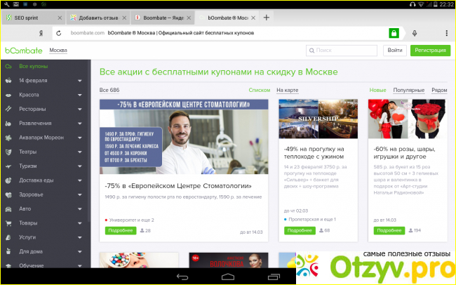This screenshot has width=456, height=285.
Task: Switch to На карте view
Action: click(x=287, y=91)
